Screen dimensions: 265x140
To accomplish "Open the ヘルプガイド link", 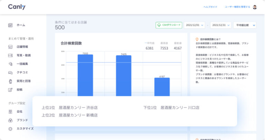I will 210,7.
